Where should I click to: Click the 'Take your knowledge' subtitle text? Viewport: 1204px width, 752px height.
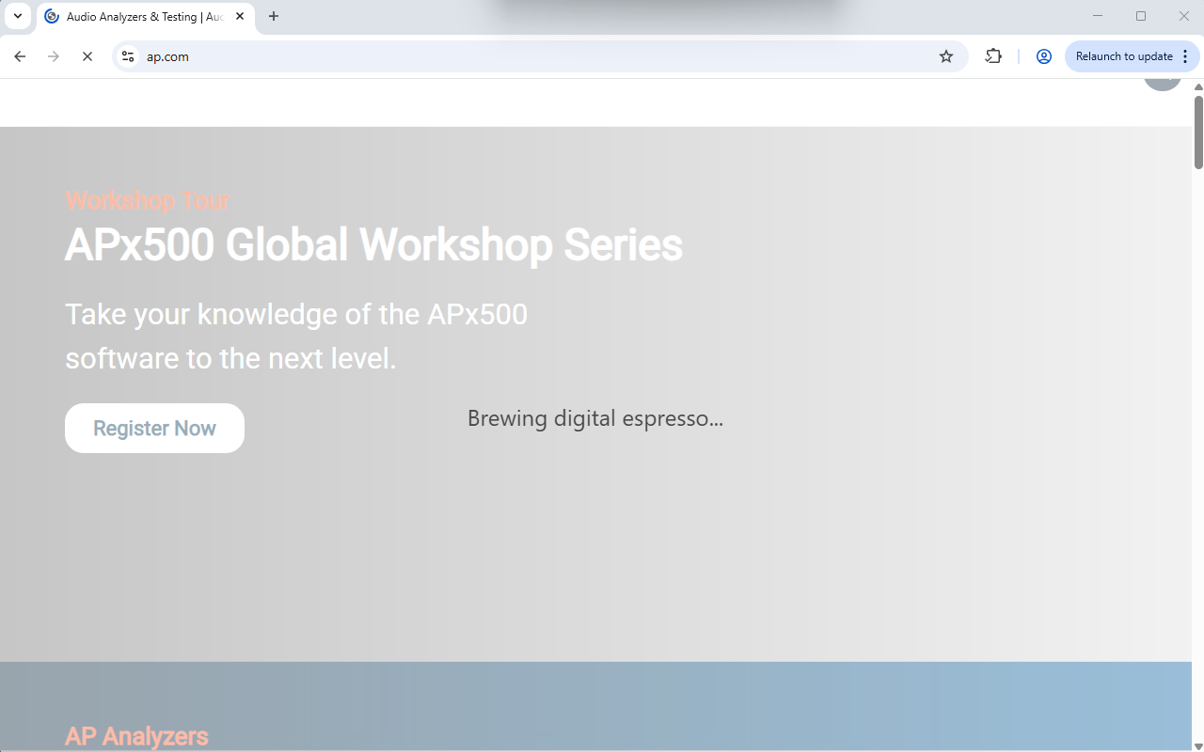[296, 337]
